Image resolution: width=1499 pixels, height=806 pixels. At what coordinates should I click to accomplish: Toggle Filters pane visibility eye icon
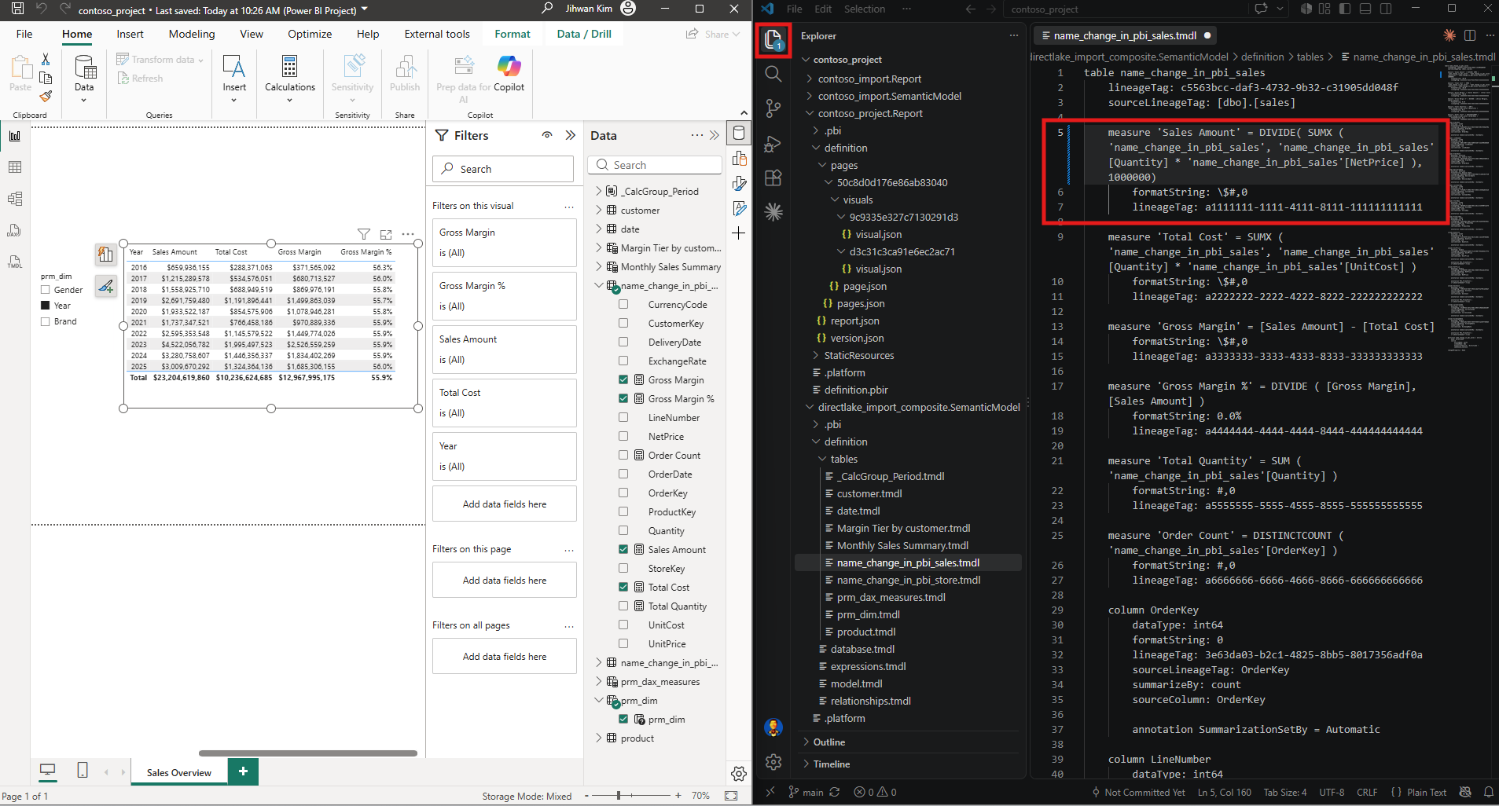tap(547, 135)
